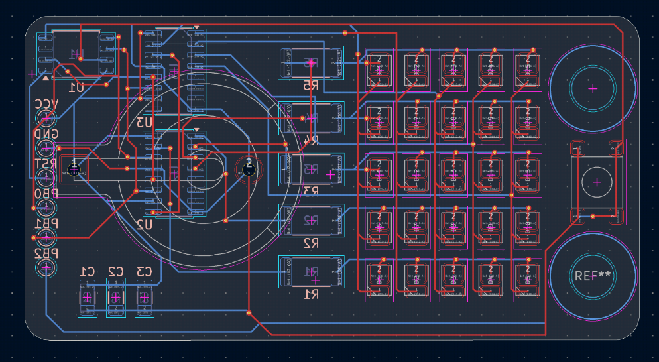Select resistor R3 footprint
659x362 pixels.
[311, 170]
